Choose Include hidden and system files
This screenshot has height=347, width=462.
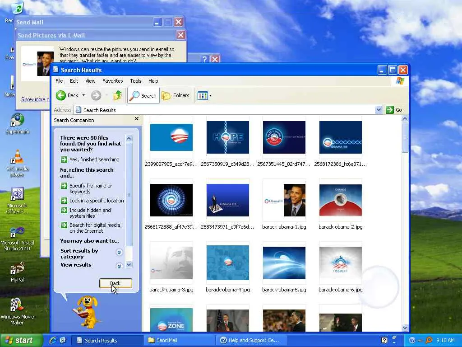click(86, 213)
